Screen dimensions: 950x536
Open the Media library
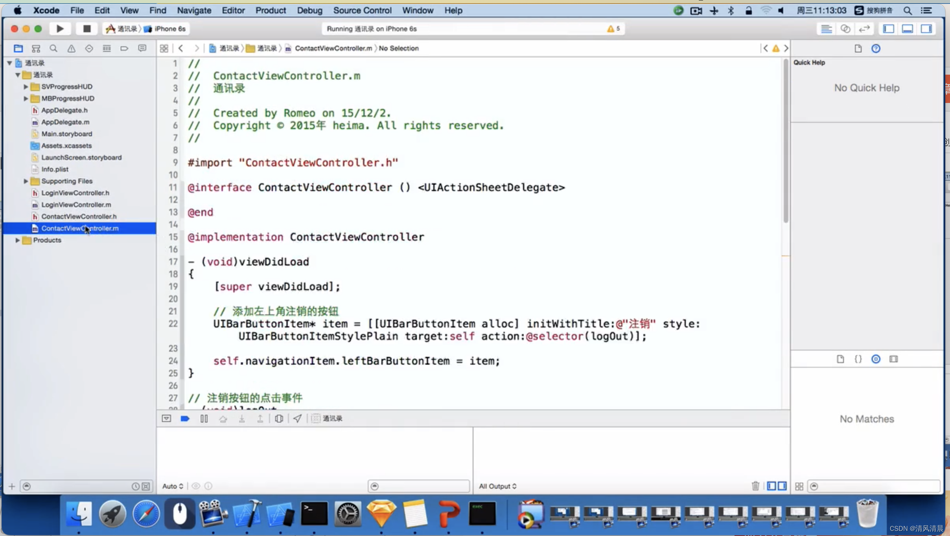893,359
